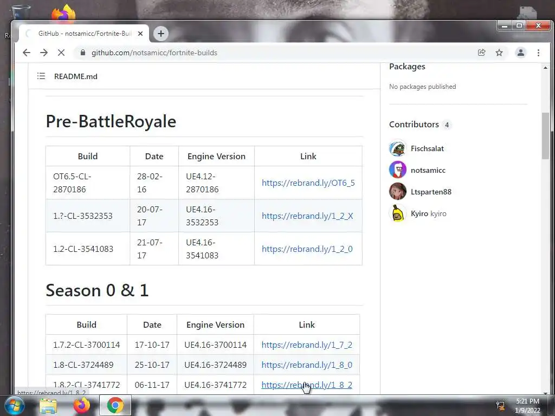Screen dimensions: 555x416
Task: Click the Season 0 & 1 heading
Action: [97, 290]
